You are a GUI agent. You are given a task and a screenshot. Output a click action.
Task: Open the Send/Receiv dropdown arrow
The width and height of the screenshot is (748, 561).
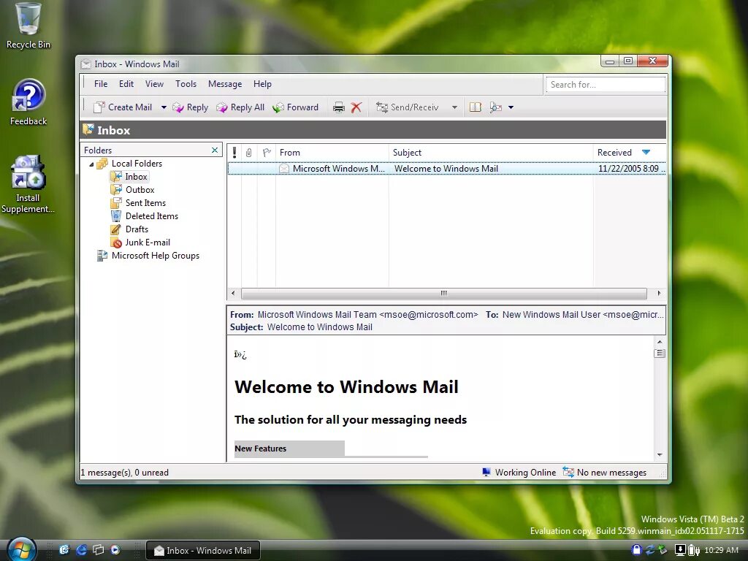(454, 107)
